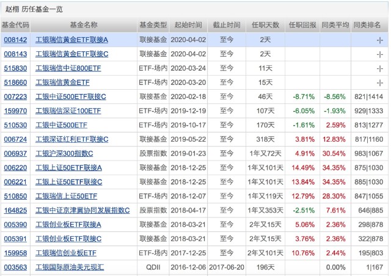
Task: Click the 任职回报 column header
Action: pyautogui.click(x=302, y=25)
